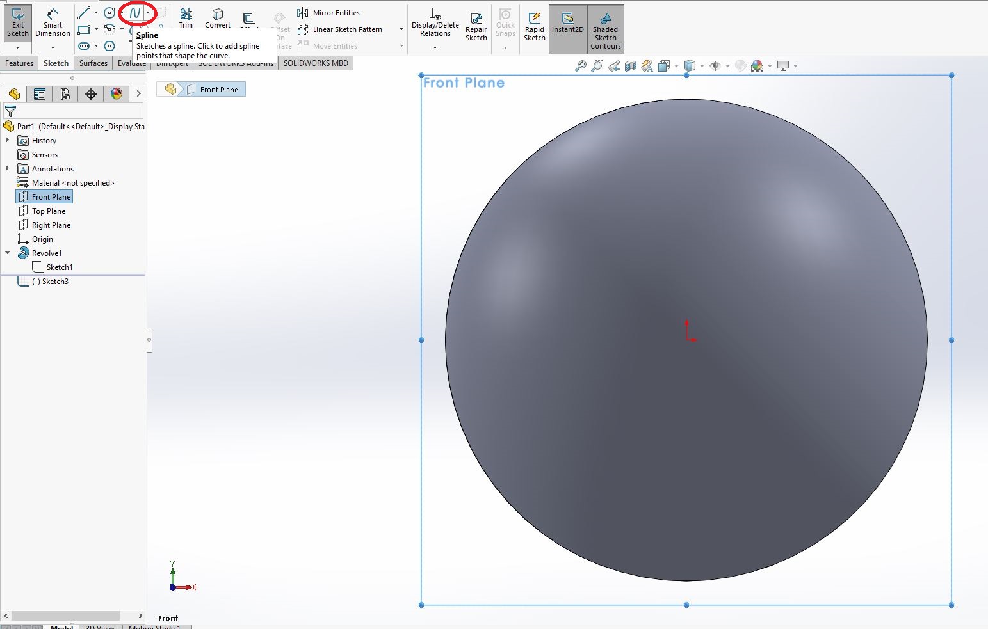Expand the Revolve1 feature tree item
The height and width of the screenshot is (629, 988).
point(8,253)
